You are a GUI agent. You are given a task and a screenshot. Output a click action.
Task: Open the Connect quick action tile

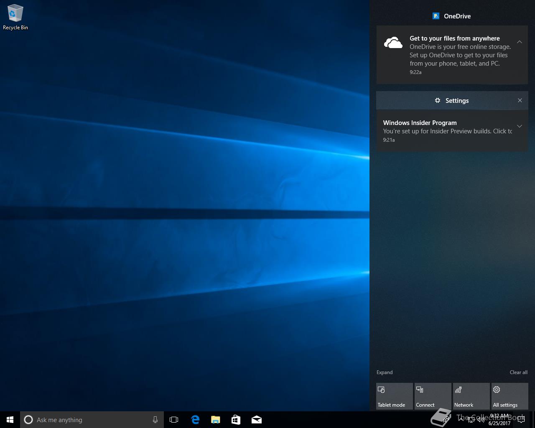coord(433,396)
